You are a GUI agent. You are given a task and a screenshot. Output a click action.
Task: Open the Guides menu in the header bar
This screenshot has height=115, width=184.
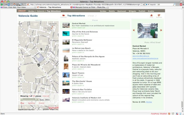[103, 11]
